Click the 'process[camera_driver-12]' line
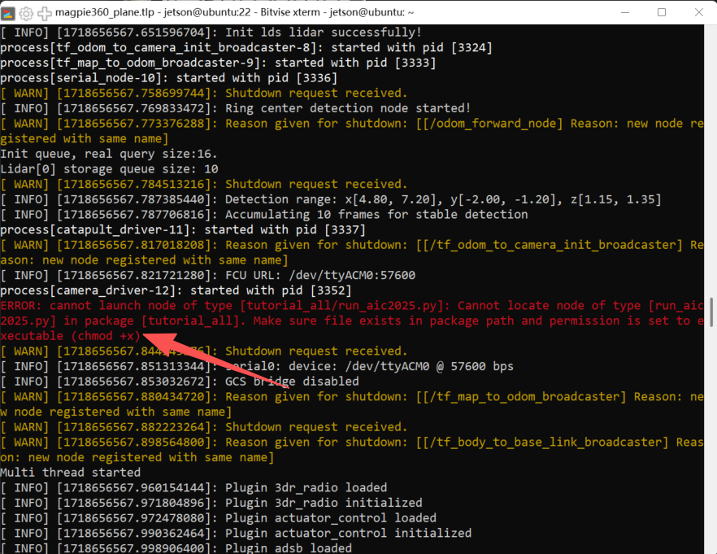The width and height of the screenshot is (717, 554). (176, 290)
